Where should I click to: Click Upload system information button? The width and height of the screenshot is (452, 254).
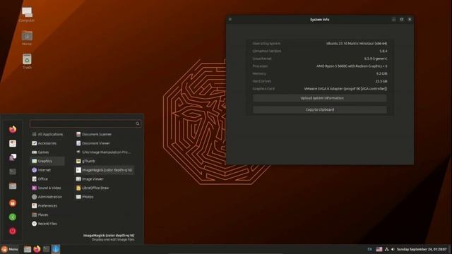tap(320, 98)
